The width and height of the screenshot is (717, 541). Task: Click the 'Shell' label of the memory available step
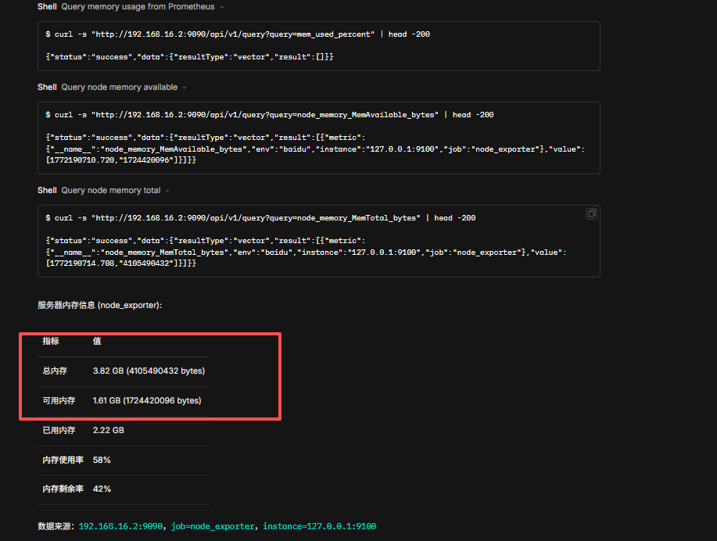pyautogui.click(x=47, y=88)
